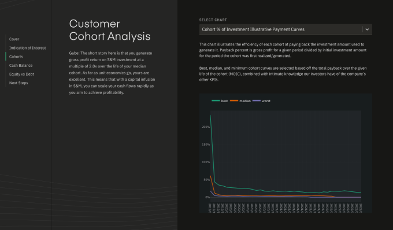Screen dimensions: 393x230
Task: Click the purple worst legend color line
Action: click(x=257, y=100)
